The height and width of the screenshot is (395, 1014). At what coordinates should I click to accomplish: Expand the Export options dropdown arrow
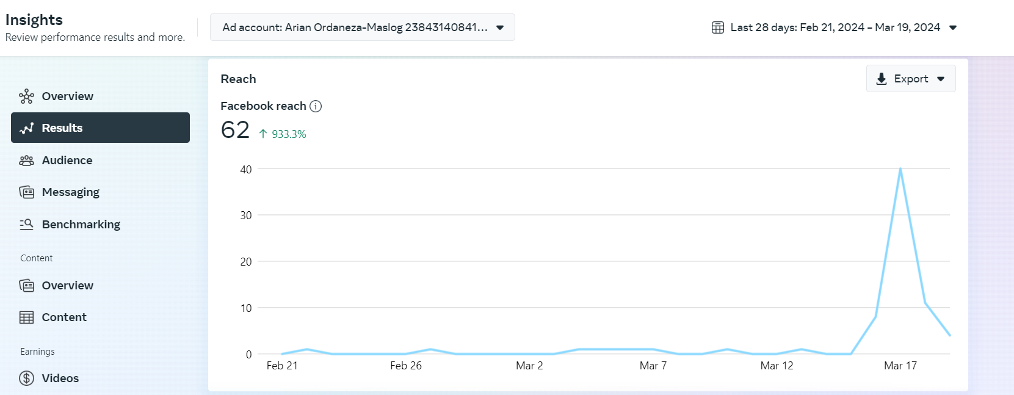pos(941,79)
